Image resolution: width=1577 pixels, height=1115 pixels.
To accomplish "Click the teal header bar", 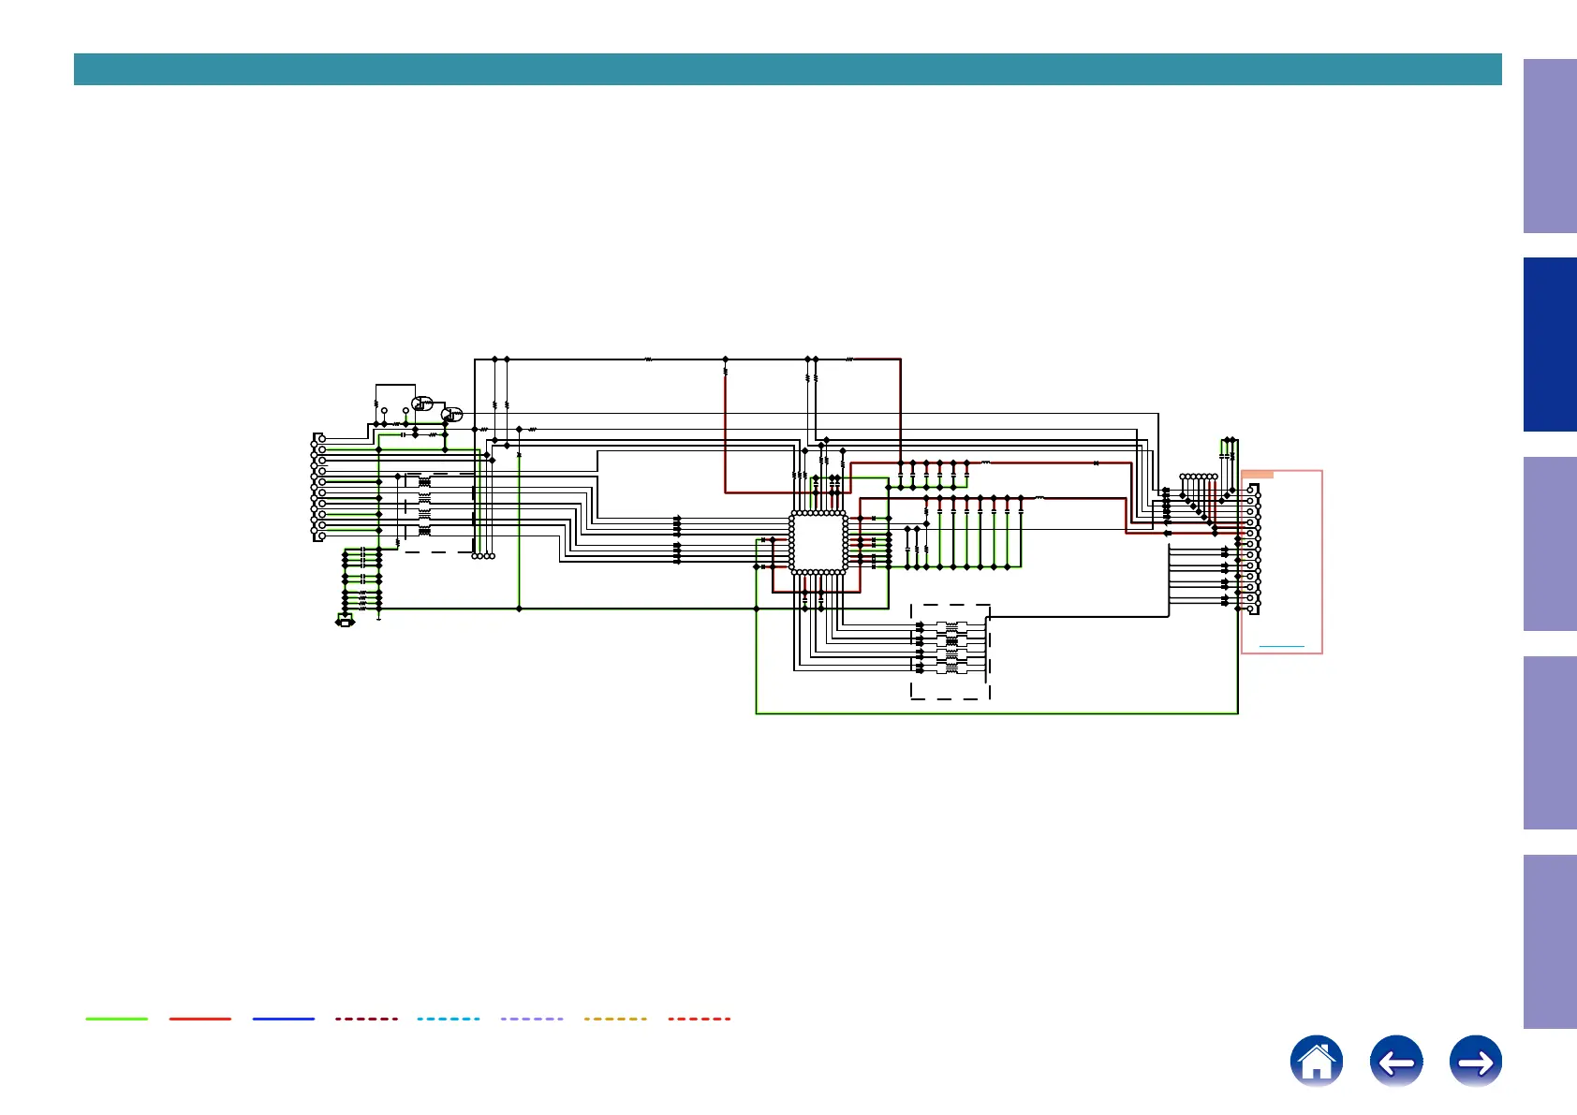I will pyautogui.click(x=788, y=69).
